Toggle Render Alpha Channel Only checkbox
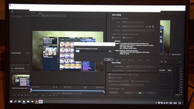194x109 pixels. click(x=132, y=81)
